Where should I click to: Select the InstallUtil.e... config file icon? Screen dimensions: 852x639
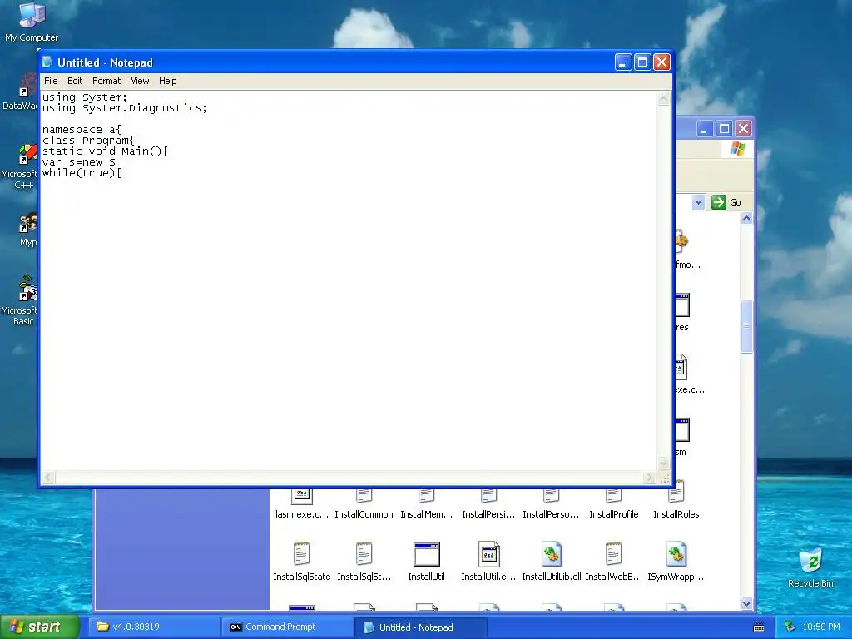point(488,562)
